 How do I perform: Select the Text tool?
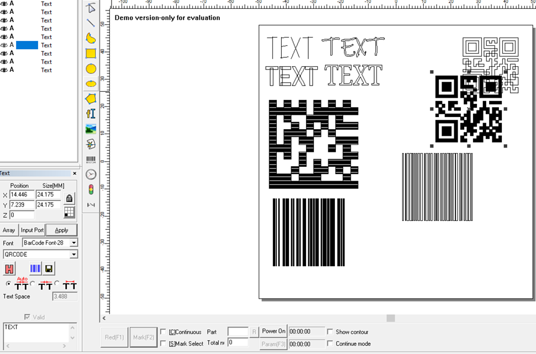coord(91,113)
